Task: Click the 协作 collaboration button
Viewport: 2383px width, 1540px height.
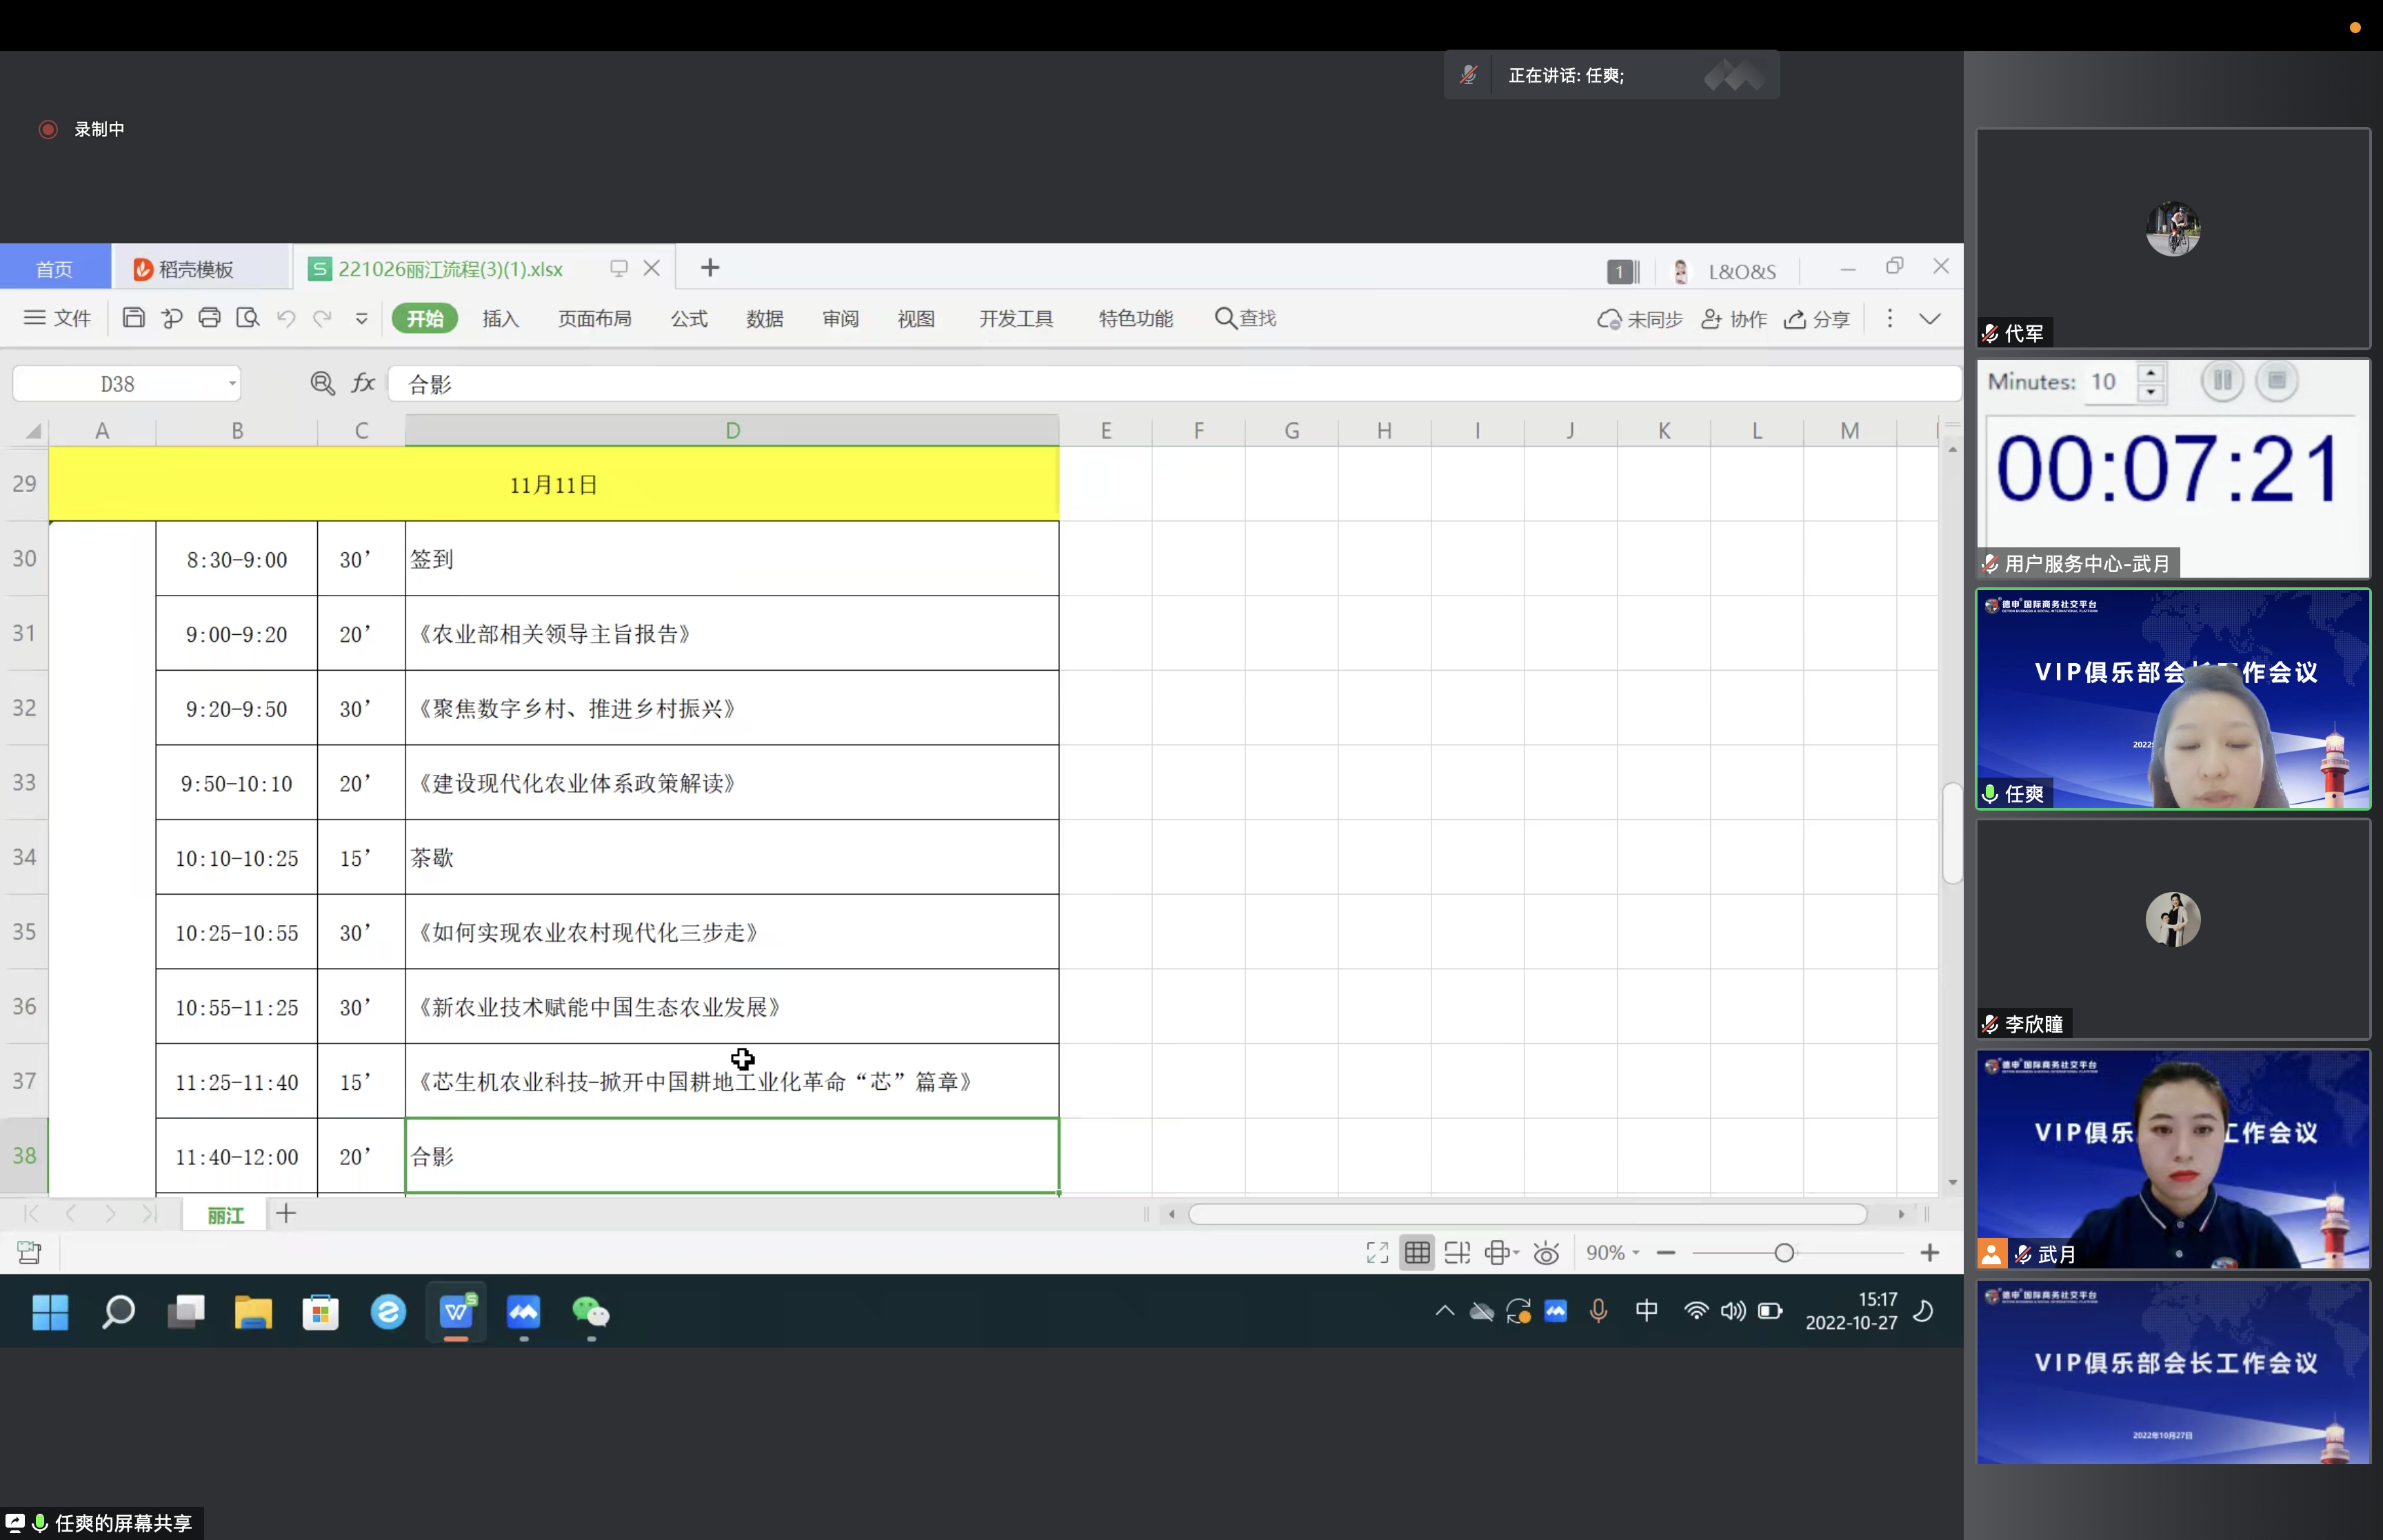Action: tap(1734, 319)
